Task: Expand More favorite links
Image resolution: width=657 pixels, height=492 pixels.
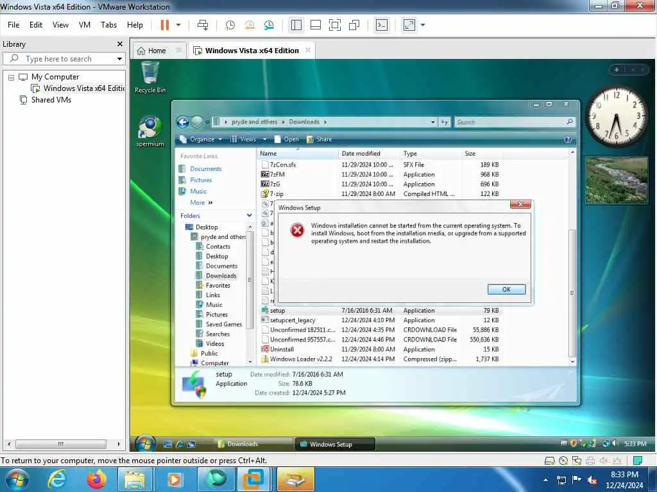Action: point(201,202)
